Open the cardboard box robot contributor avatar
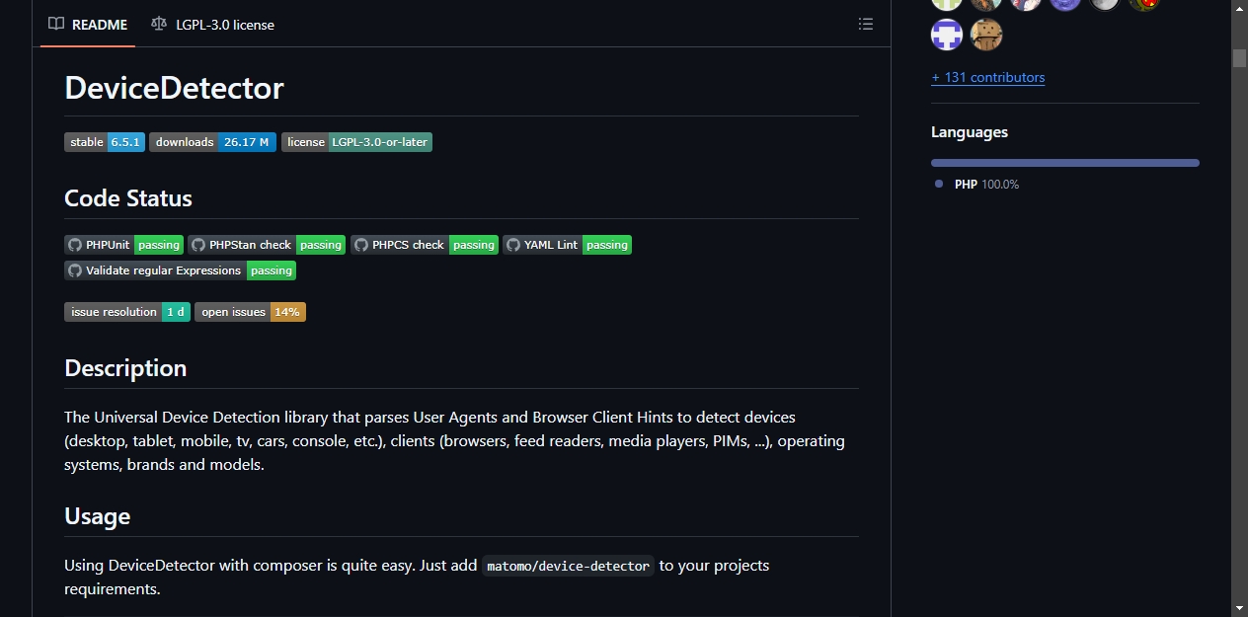Image resolution: width=1248 pixels, height=617 pixels. pyautogui.click(x=986, y=36)
